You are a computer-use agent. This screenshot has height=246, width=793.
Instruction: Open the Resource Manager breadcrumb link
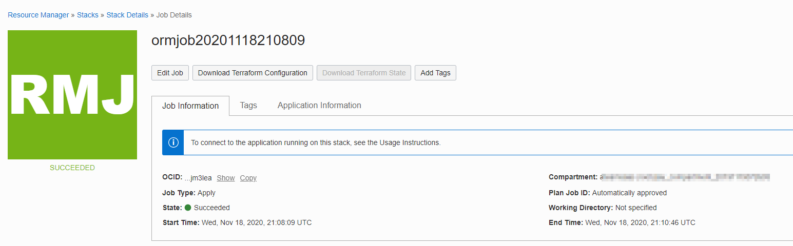[38, 15]
